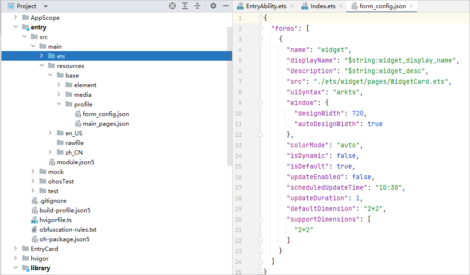Click the obfuscation-rules.txt file icon

(34, 230)
